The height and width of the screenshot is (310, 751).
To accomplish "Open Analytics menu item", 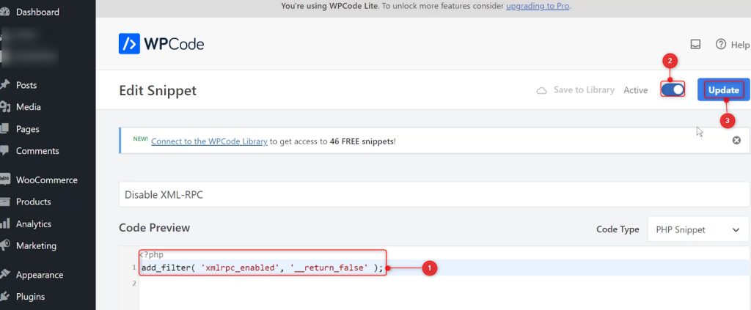I will (x=34, y=224).
